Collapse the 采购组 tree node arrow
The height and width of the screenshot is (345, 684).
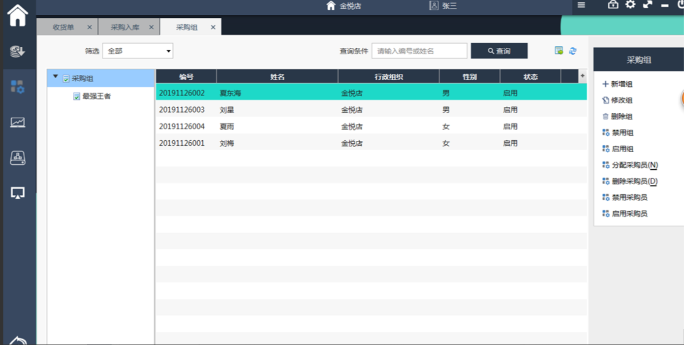(56, 77)
